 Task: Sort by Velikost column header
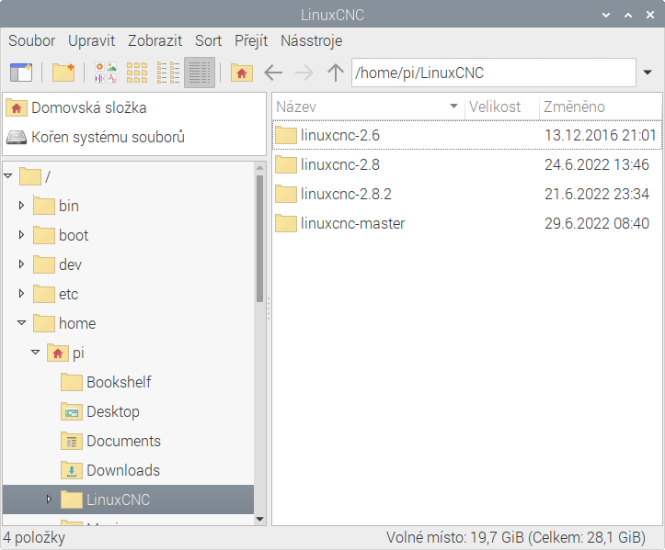(x=501, y=107)
